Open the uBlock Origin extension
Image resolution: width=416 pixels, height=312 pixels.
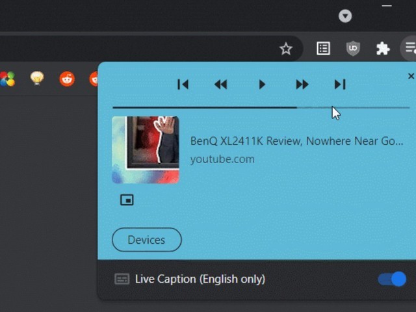[353, 49]
